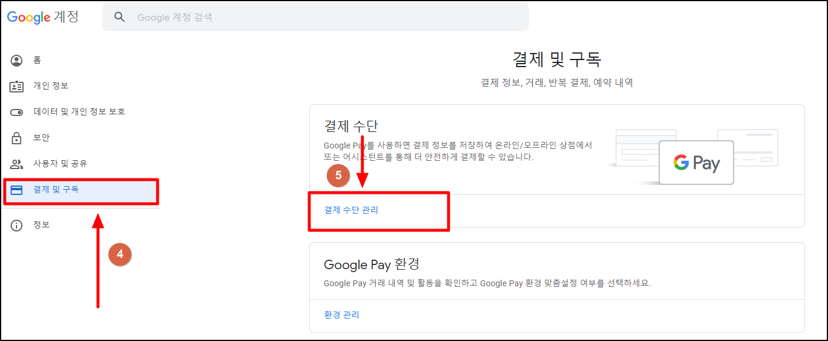Click the Google Pay 거래 내역 description text
This screenshot has width=828, height=341.
[487, 283]
